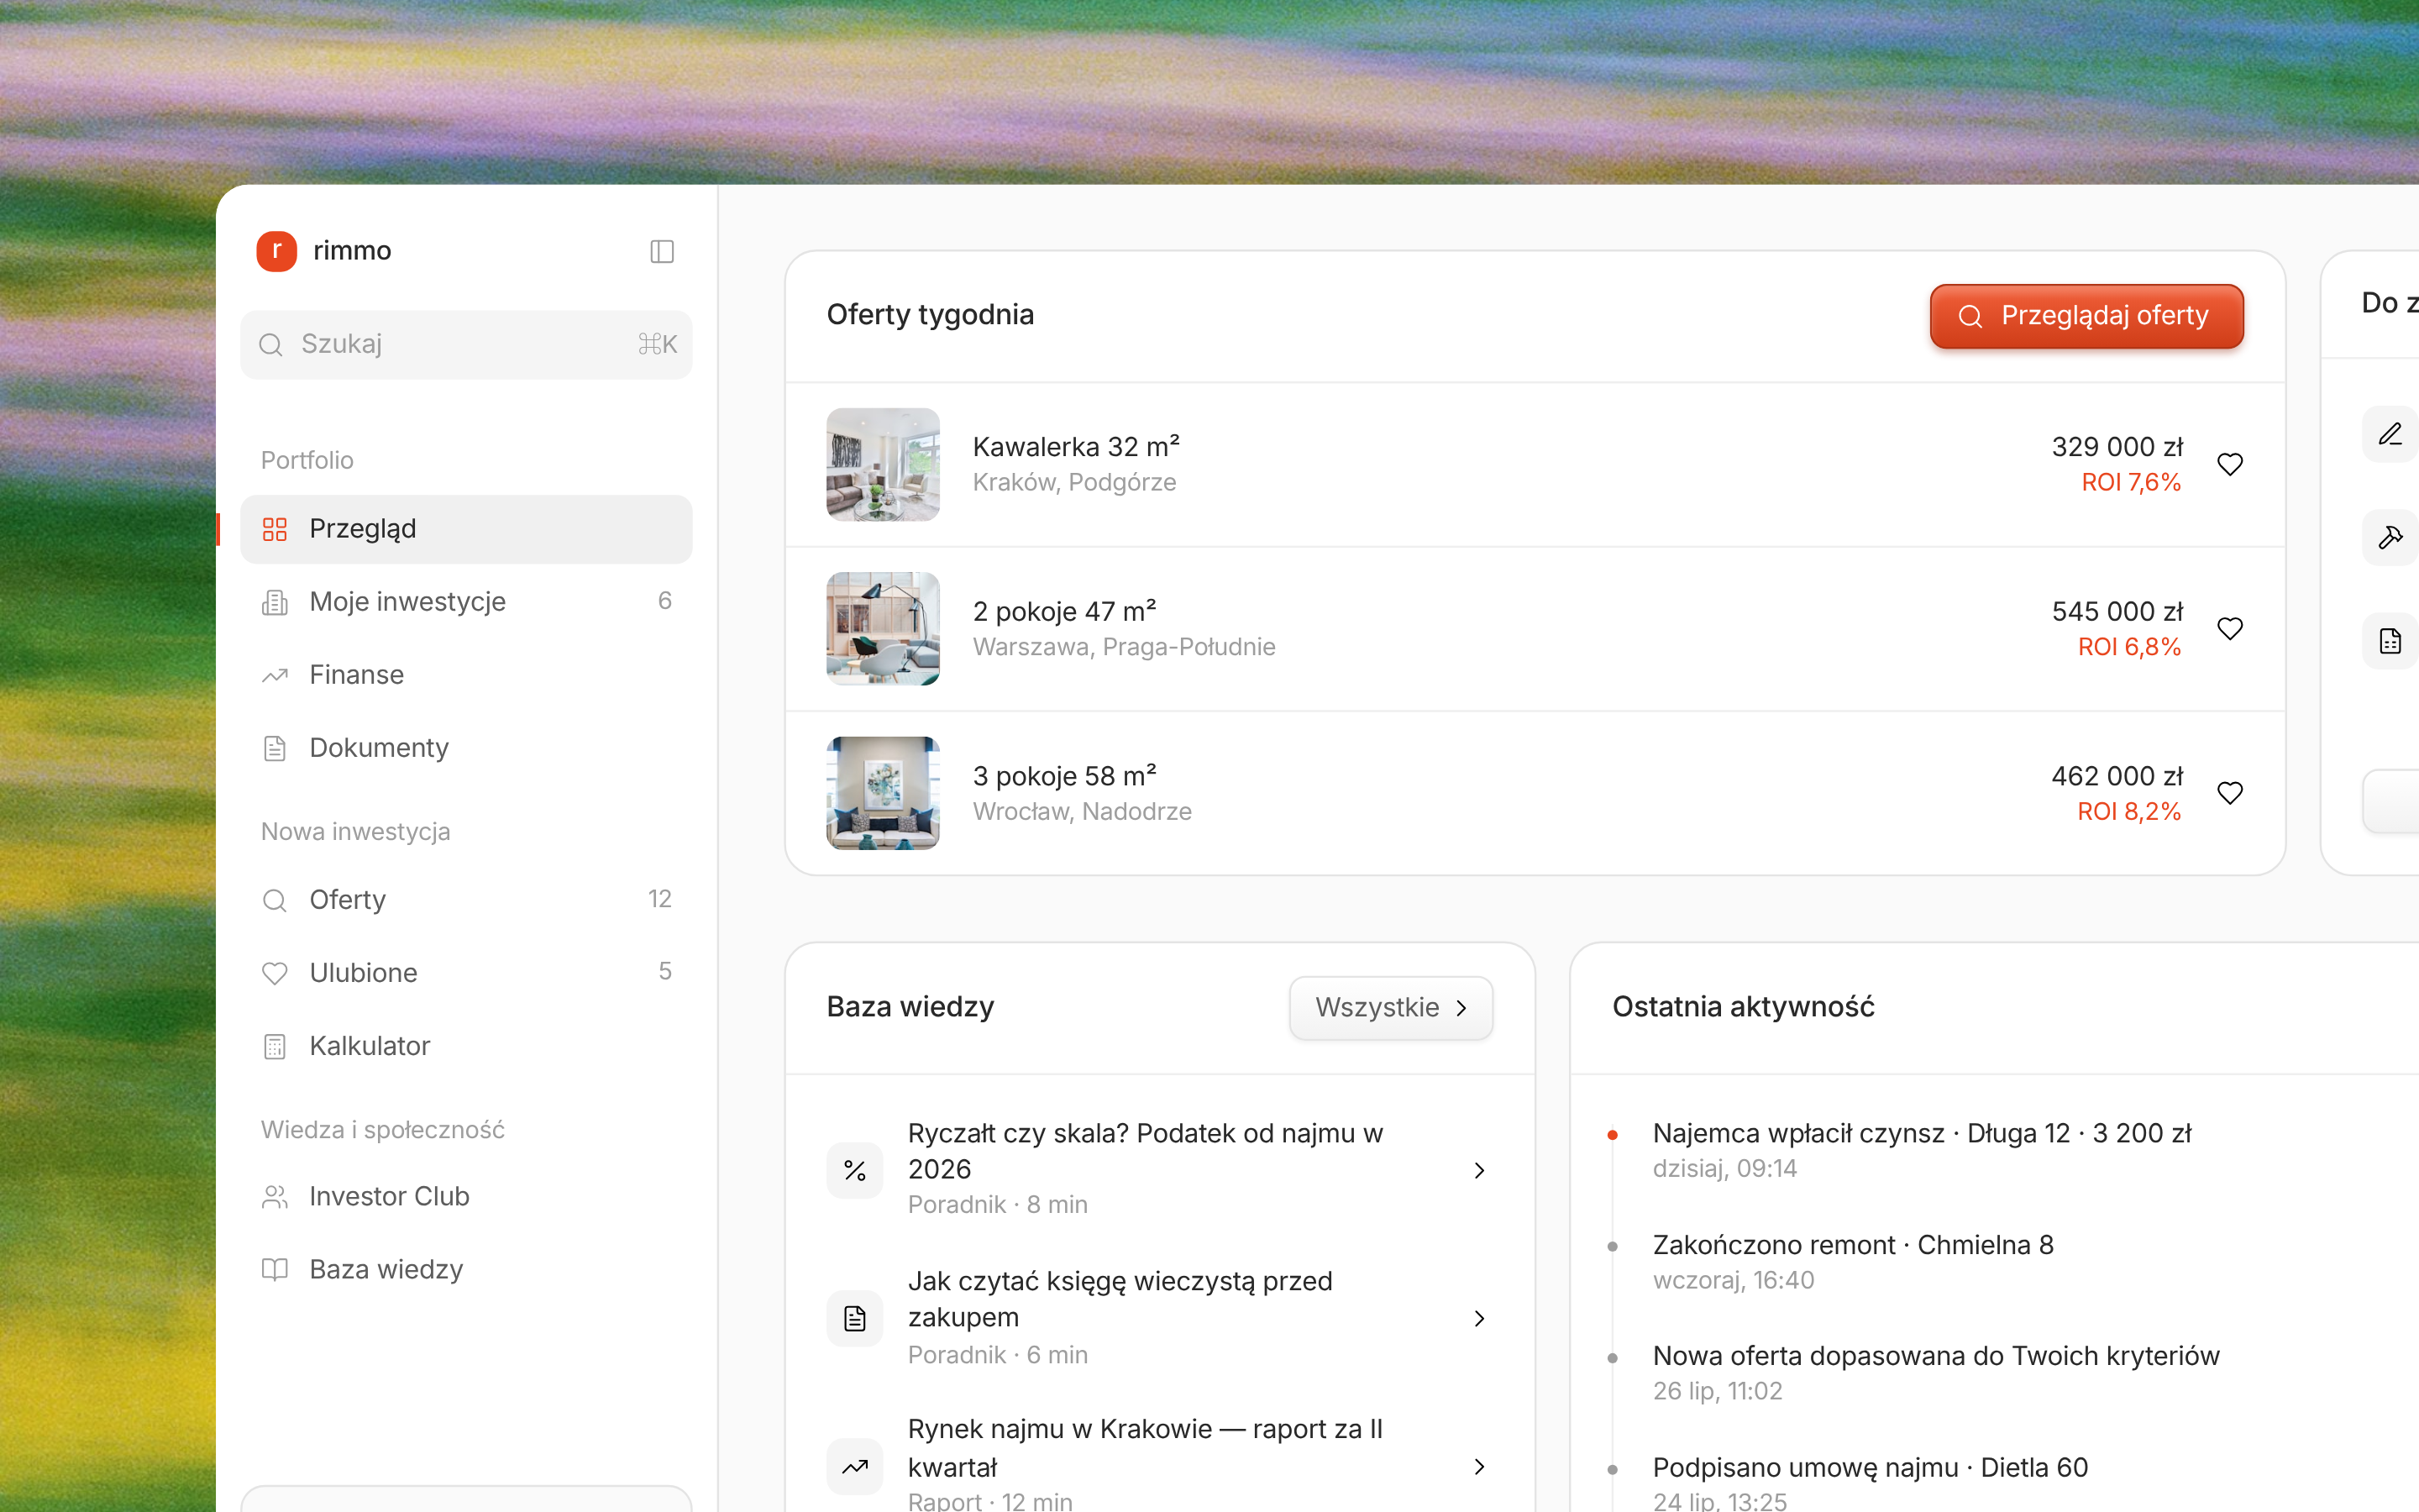Click the pencil edit icon in the Do z… card
The image size is (2419, 1512).
click(2390, 434)
